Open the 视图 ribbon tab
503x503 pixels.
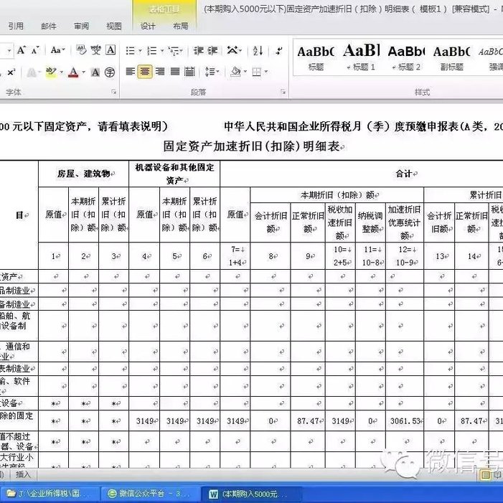114,26
